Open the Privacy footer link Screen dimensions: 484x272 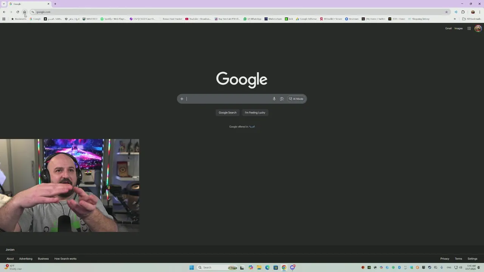tap(445, 259)
